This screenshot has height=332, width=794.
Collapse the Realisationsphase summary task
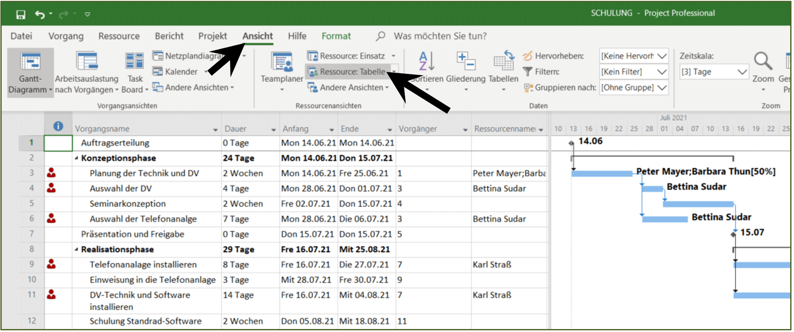pos(76,250)
